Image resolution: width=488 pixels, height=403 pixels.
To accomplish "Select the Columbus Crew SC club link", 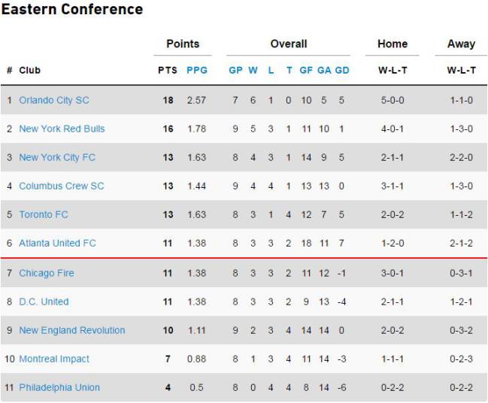I will [62, 186].
